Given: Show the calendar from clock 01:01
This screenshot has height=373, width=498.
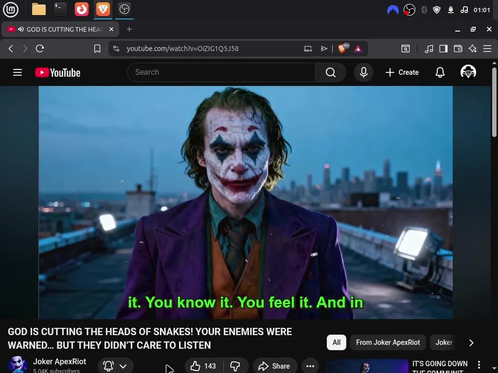Looking at the screenshot, I should pos(482,10).
